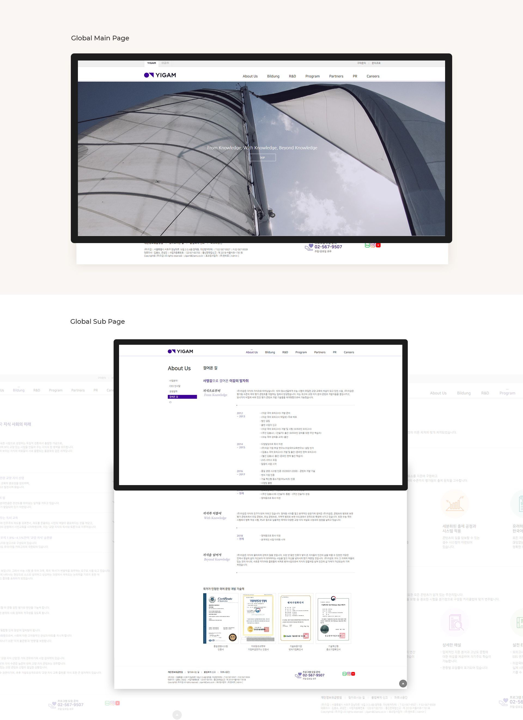Image resolution: width=523 pixels, height=720 pixels.
Task: Open the blog icon in sub page footer
Action: pyautogui.click(x=344, y=674)
